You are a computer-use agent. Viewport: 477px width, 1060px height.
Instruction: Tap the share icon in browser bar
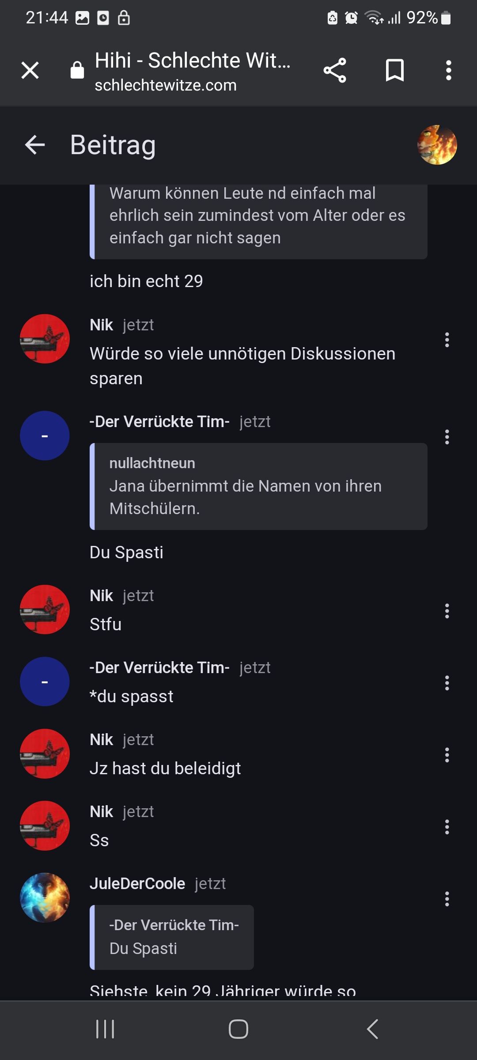(x=335, y=70)
